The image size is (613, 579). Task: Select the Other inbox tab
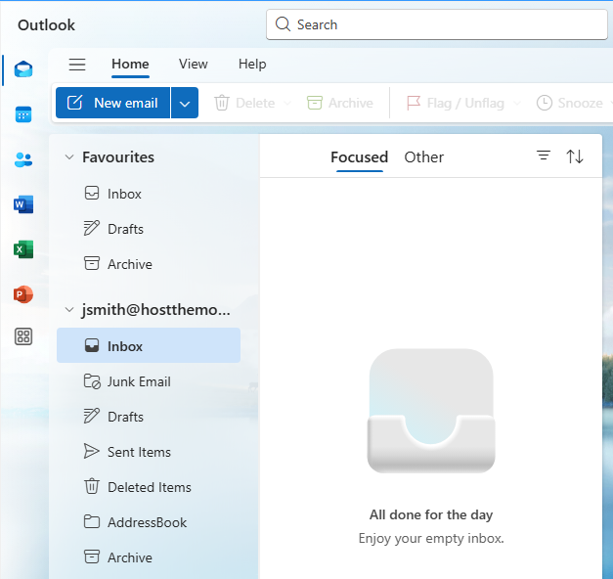click(423, 156)
